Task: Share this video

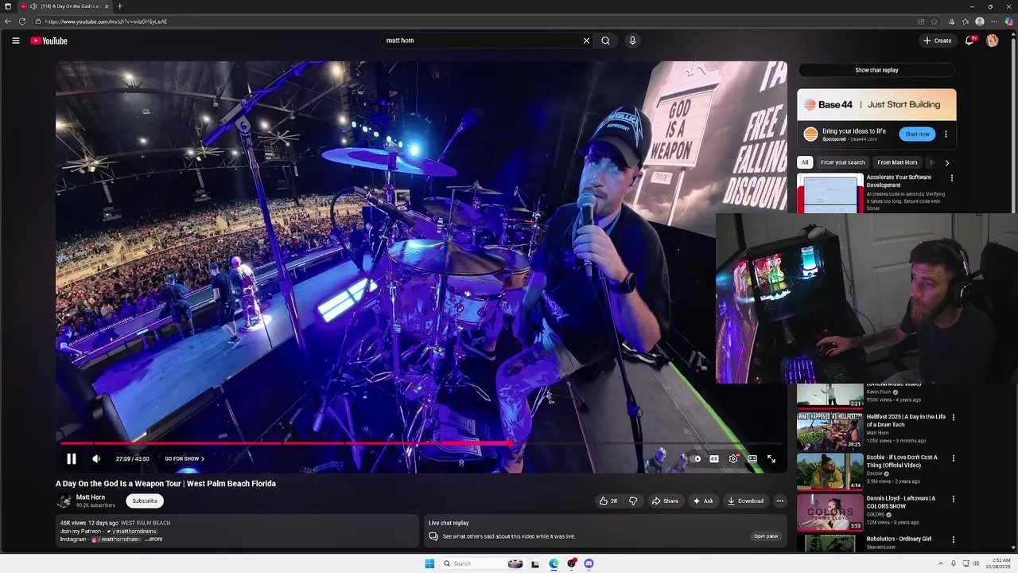Action: point(665,501)
